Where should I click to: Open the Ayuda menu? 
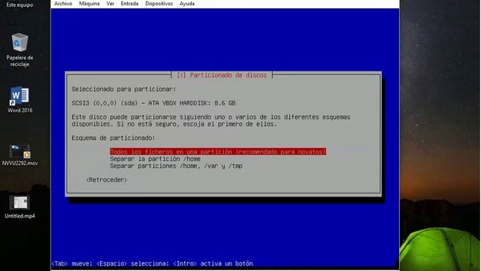[187, 4]
